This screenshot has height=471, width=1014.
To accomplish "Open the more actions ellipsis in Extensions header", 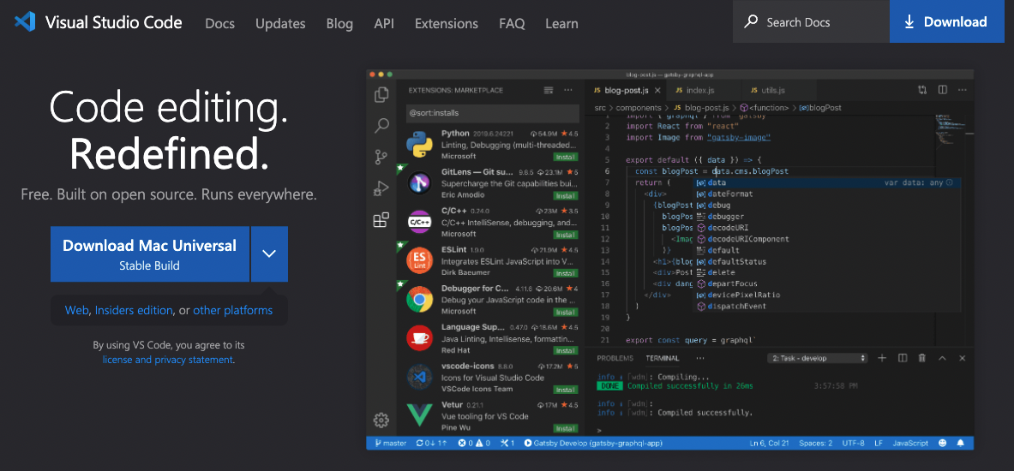I will pyautogui.click(x=567, y=91).
